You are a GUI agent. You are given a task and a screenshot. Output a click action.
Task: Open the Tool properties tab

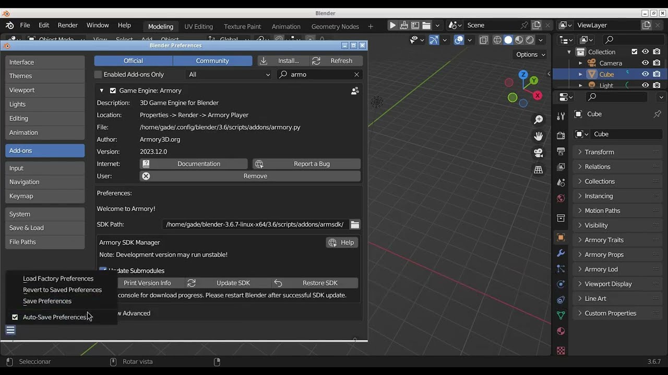[560, 116]
